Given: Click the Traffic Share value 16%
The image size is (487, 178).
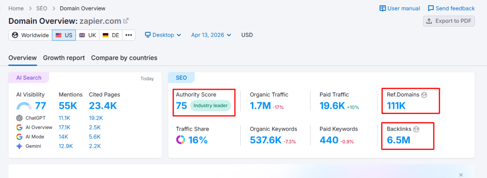Looking at the screenshot, I should (x=198, y=140).
